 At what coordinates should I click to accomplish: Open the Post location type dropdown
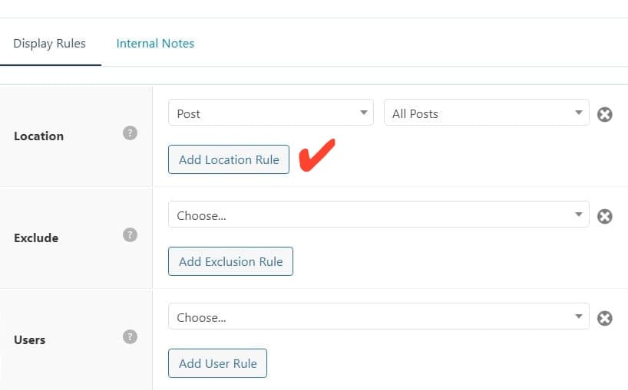pyautogui.click(x=270, y=113)
